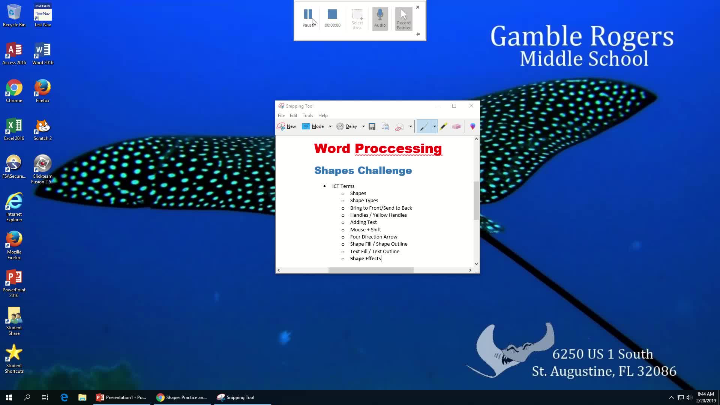Screen dimensions: 720x405
Task: Open the Help menu
Action: 323,115
